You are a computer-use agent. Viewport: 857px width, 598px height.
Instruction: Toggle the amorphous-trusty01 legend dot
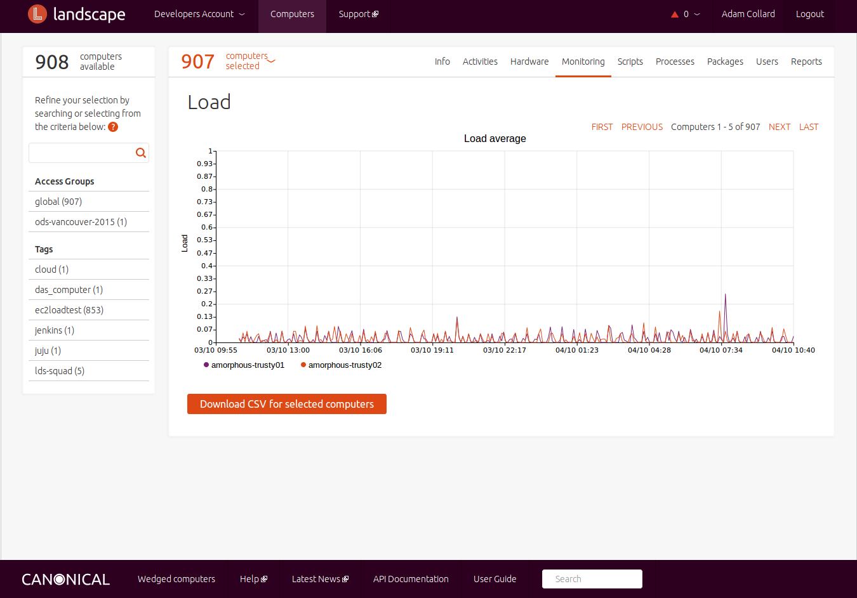206,365
